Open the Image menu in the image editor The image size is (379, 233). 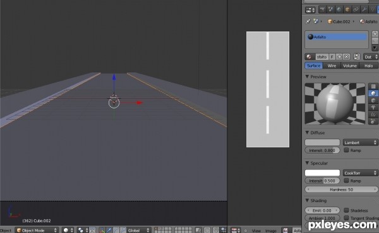271,230
